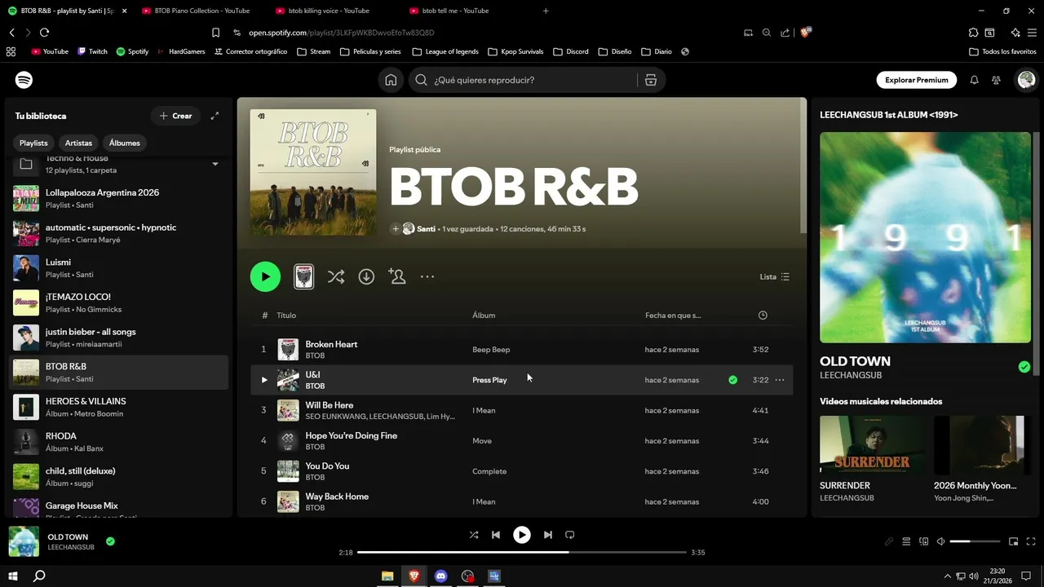The width and height of the screenshot is (1044, 587).
Task: Open the SURRENDER music video thumbnail
Action: coord(873,445)
